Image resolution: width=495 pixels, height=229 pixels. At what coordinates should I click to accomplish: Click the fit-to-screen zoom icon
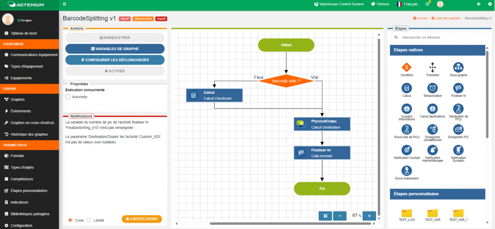click(x=325, y=215)
